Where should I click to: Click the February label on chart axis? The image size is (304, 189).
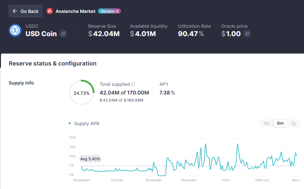[x=262, y=180]
